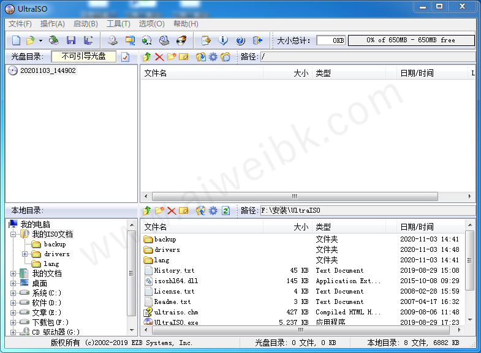Click the gear properties icon in disc pane
The width and height of the screenshot is (481, 353).
click(x=213, y=57)
